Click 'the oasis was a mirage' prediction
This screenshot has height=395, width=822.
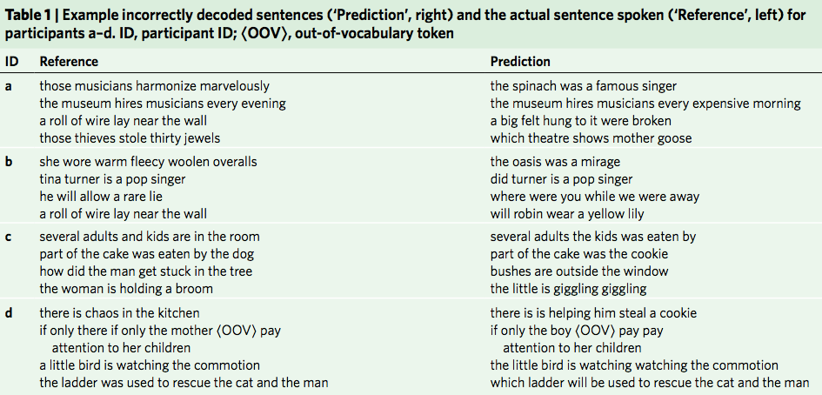[555, 162]
